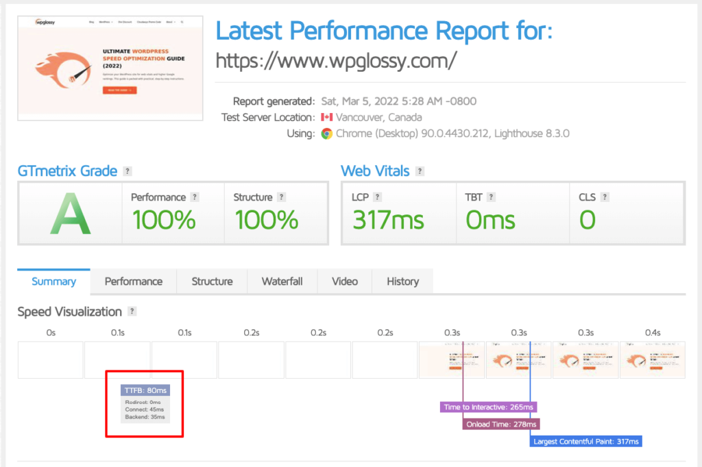Image resolution: width=702 pixels, height=467 pixels.
Task: Select the 0s filmstrip frame
Action: tap(51, 360)
